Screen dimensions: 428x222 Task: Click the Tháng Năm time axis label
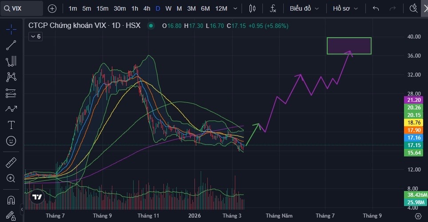279,216
